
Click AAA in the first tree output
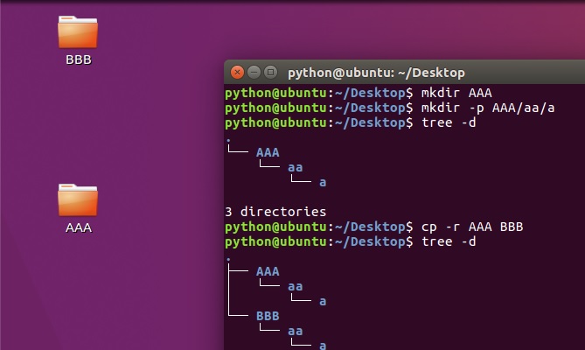(x=268, y=152)
